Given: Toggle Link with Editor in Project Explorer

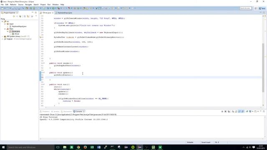Looking at the screenshot, I should pos(28,16).
